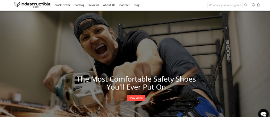
Task: Visit the Blog from the navbar
Action: pyautogui.click(x=137, y=5)
